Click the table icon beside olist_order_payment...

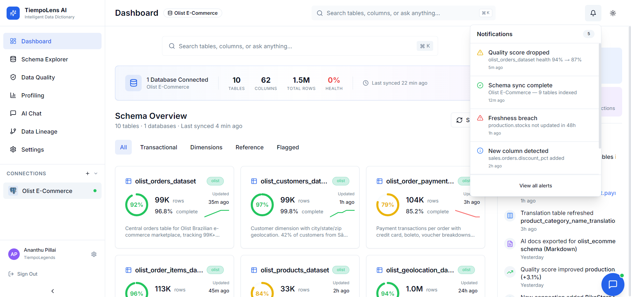pos(380,181)
